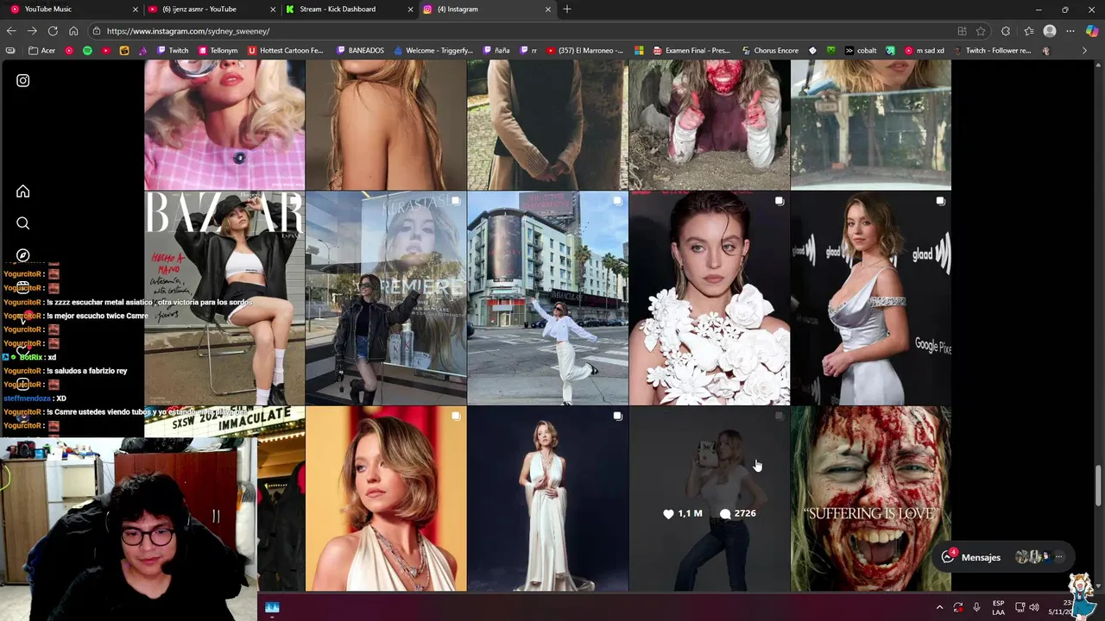Open the Copilot icon in browser toolbar
The image size is (1105, 621).
pos(1092,31)
